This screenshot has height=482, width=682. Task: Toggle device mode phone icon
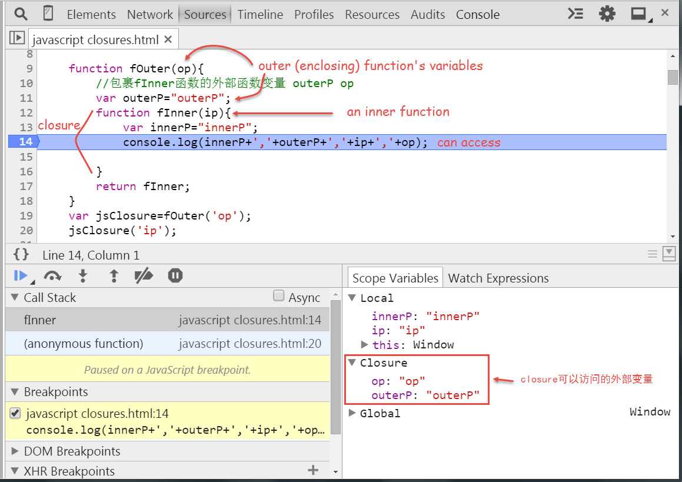tap(48, 14)
